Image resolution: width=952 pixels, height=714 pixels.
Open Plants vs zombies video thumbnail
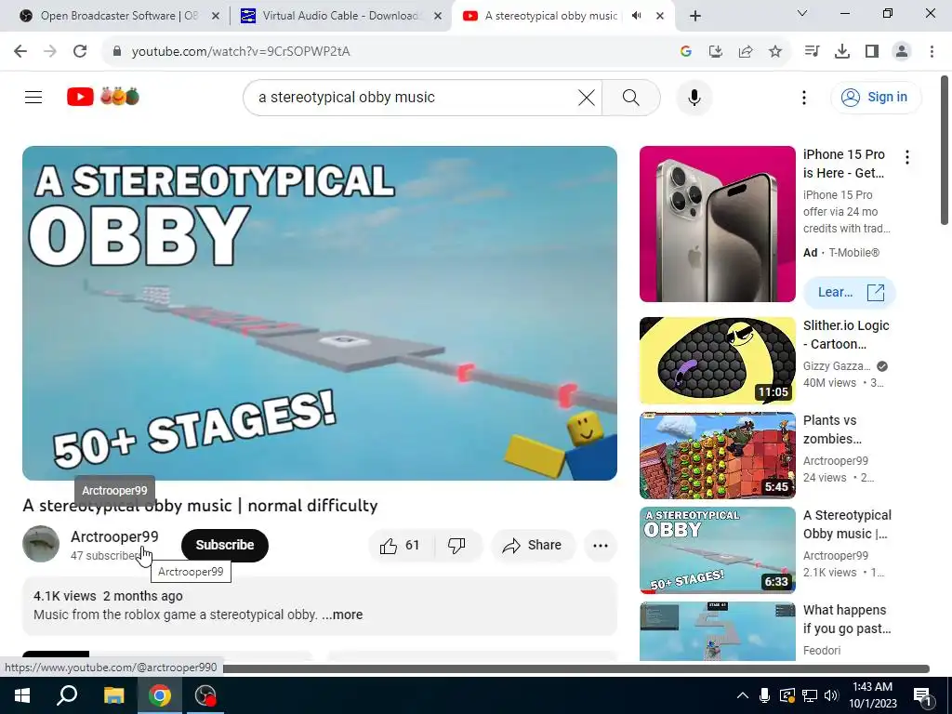(x=717, y=455)
